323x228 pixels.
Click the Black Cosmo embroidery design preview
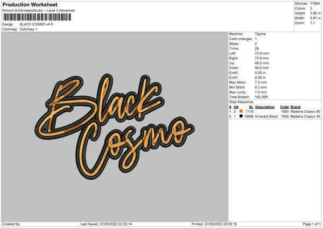coord(115,126)
